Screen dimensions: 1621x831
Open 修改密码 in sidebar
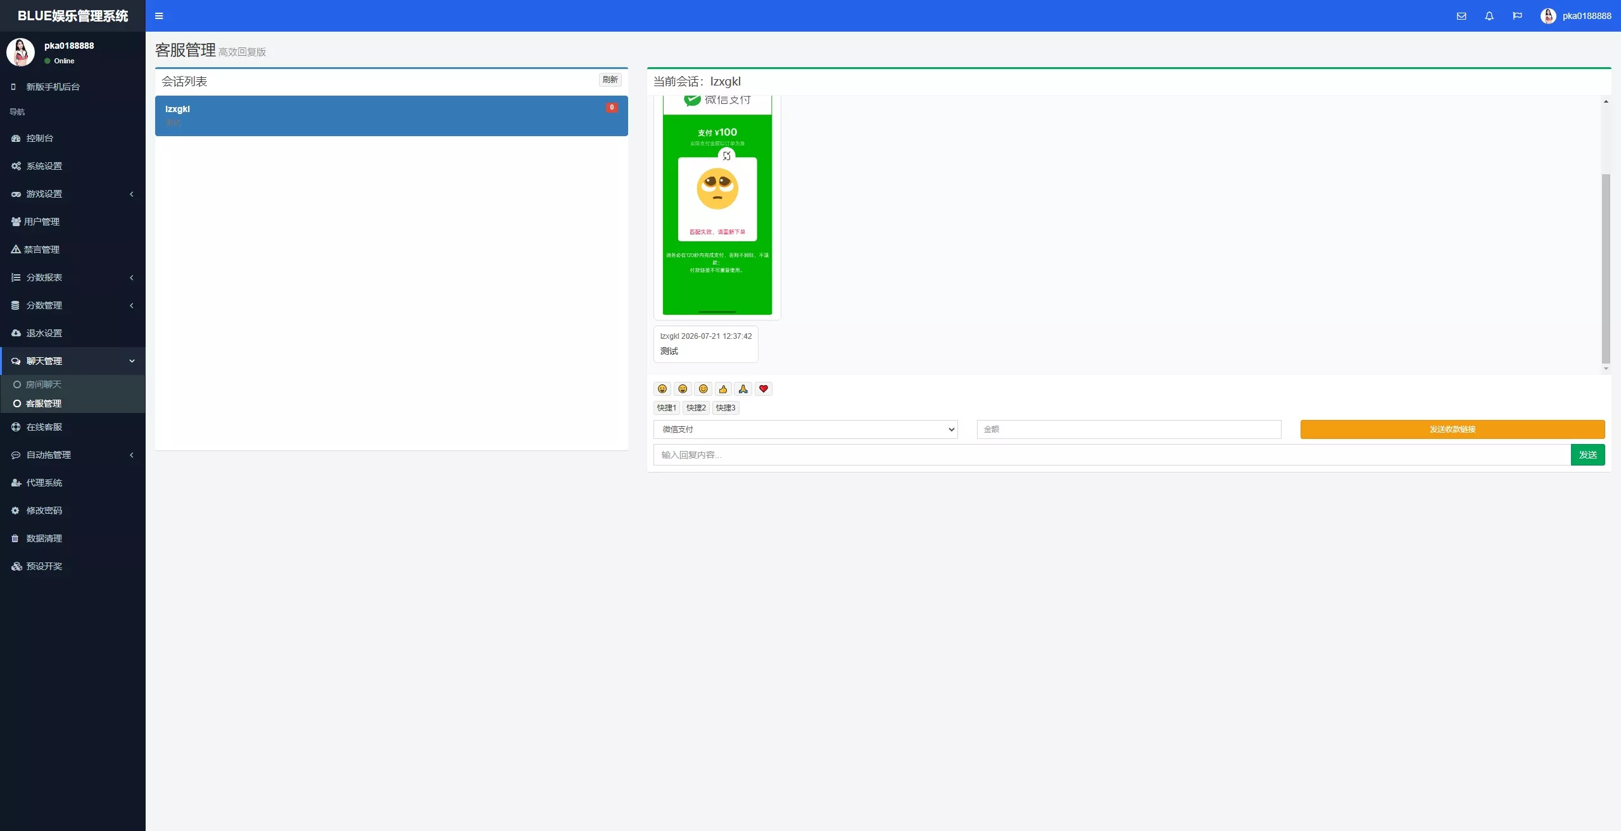click(x=73, y=511)
